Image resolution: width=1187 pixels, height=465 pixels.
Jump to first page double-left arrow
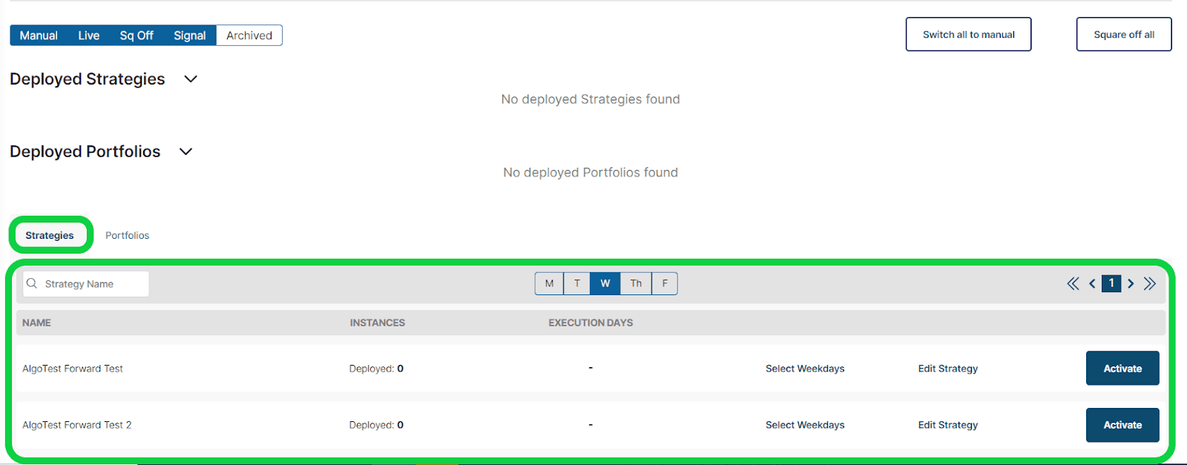tap(1073, 283)
